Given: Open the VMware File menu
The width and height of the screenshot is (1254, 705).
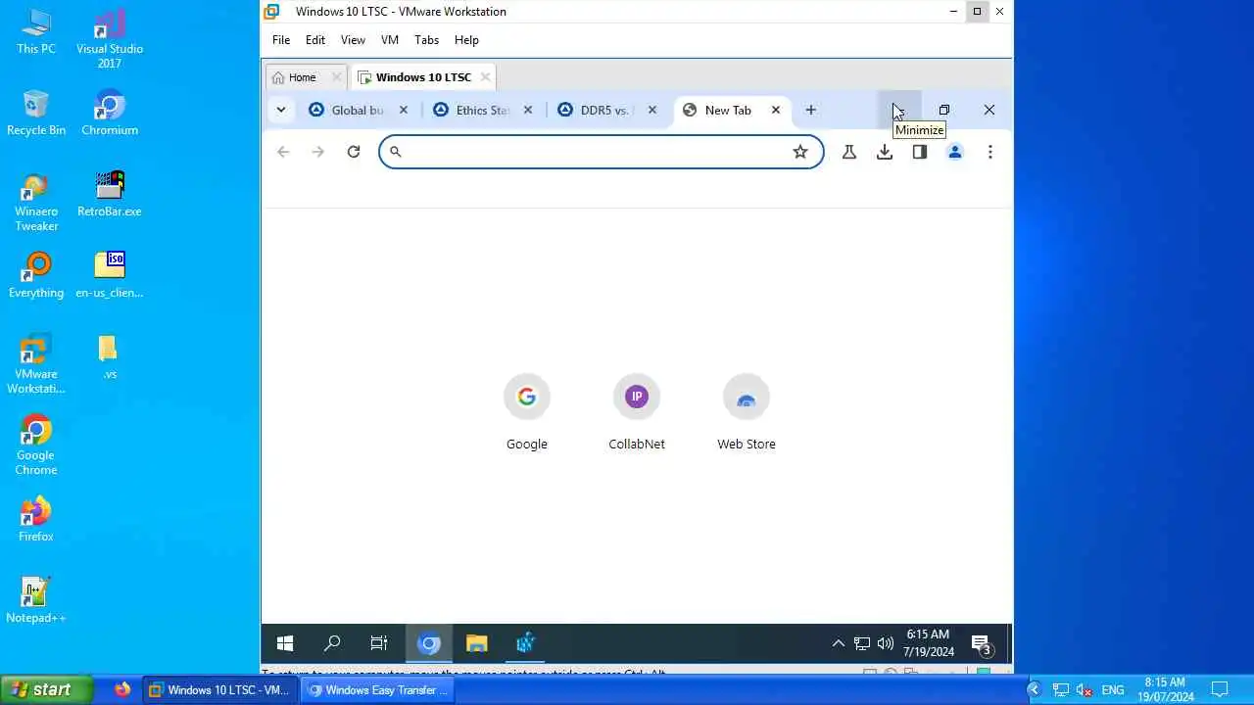Looking at the screenshot, I should click(281, 40).
